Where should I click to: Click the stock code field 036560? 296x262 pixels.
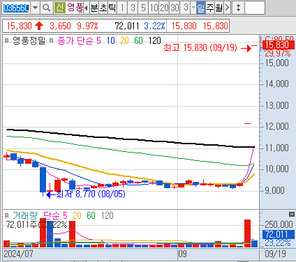coord(16,8)
